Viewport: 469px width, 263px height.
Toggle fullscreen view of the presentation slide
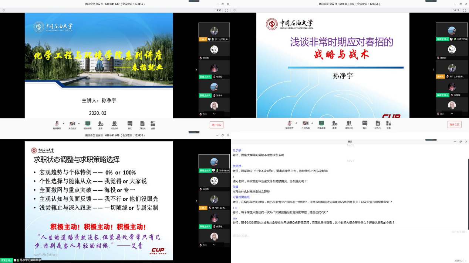(226, 10)
